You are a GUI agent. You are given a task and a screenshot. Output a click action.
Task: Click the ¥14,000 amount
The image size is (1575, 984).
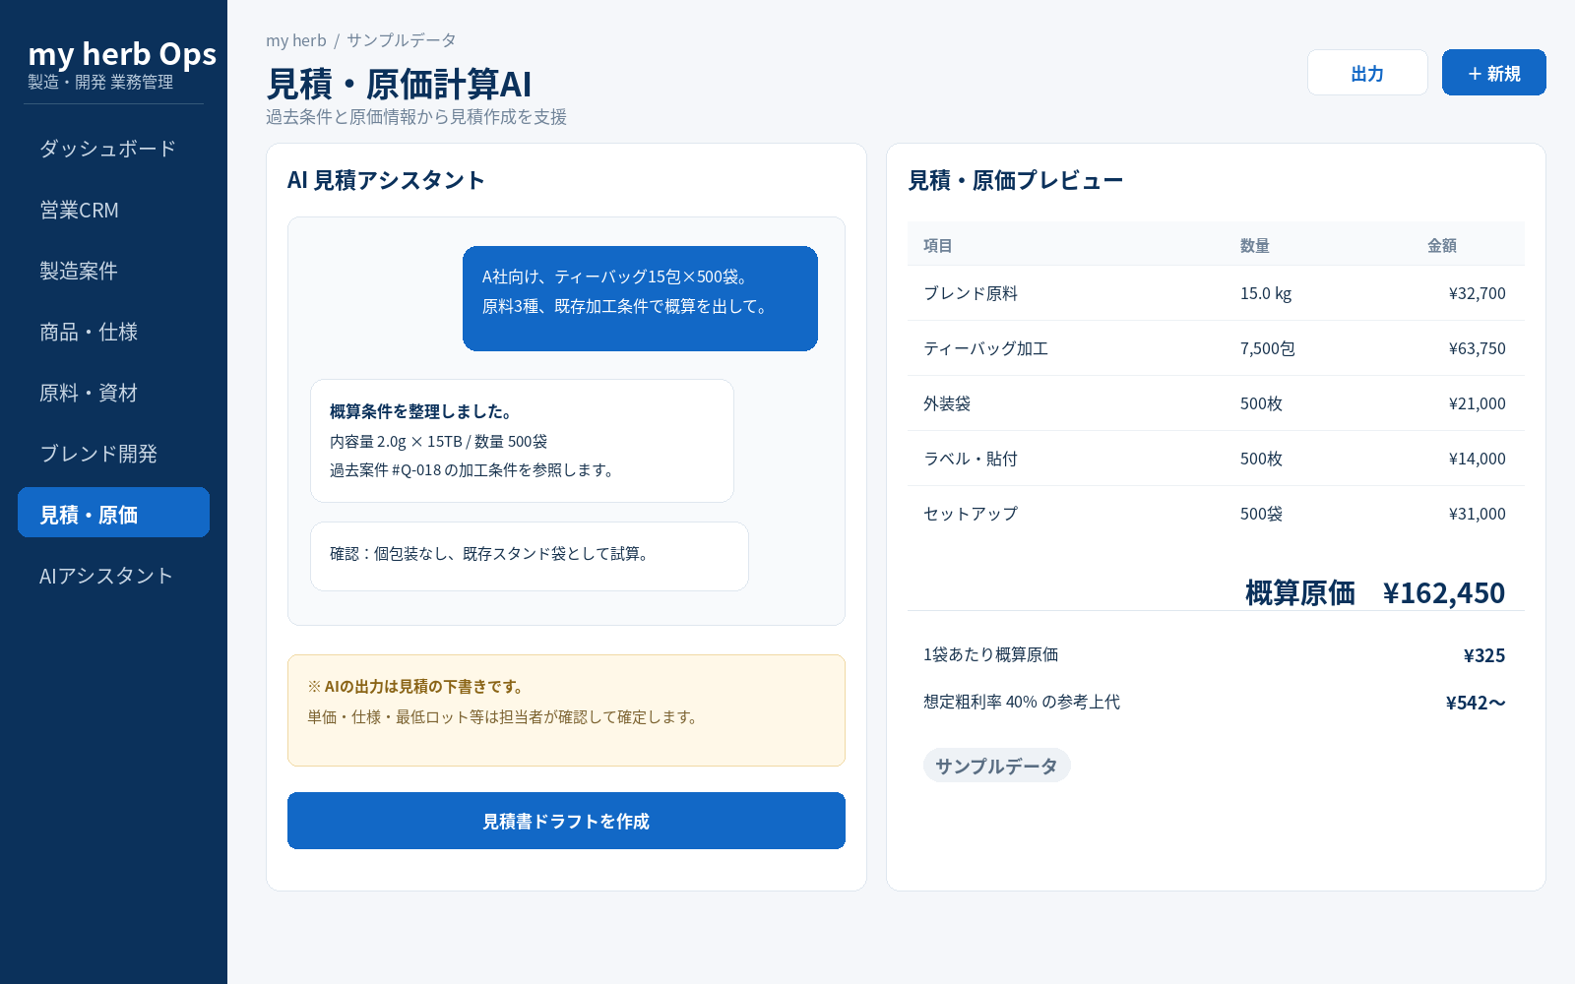tap(1477, 459)
